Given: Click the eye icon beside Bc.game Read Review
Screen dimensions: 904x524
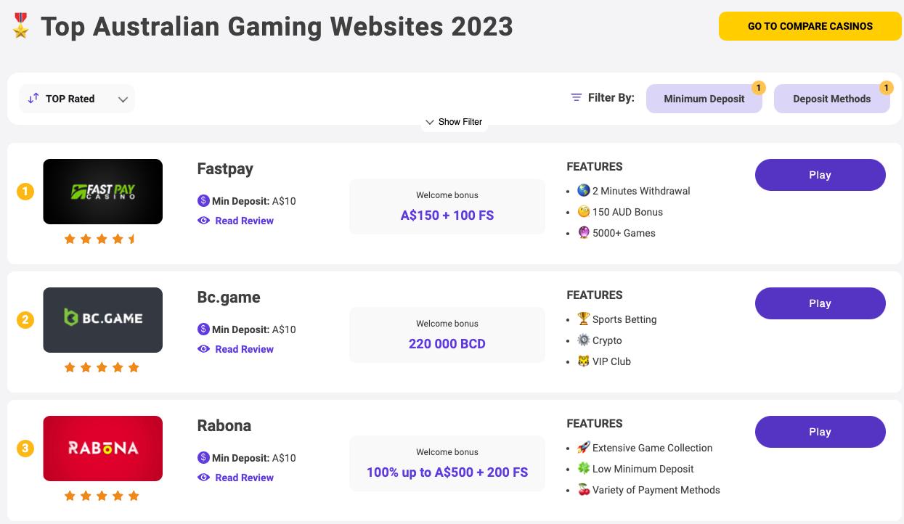Looking at the screenshot, I should point(204,348).
